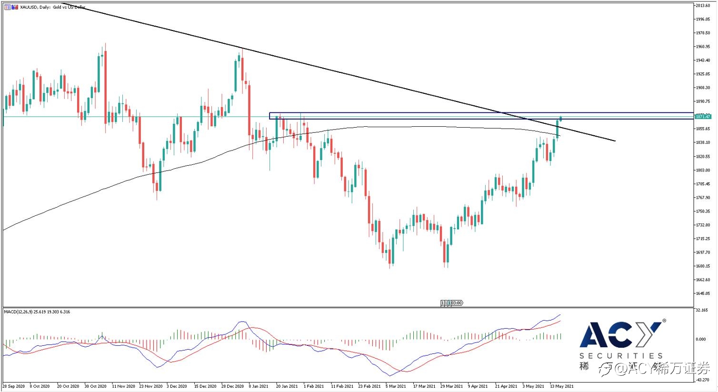Click the '5 Mar 2021' date label
Screen dimensions: 718x392
coord(396,386)
